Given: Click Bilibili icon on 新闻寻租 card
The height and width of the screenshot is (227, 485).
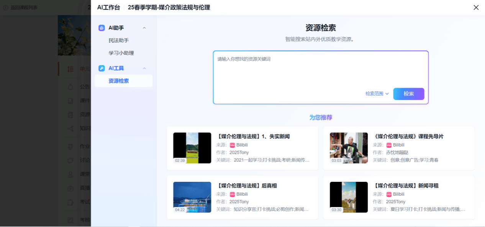Looking at the screenshot, I should pos(389,194).
